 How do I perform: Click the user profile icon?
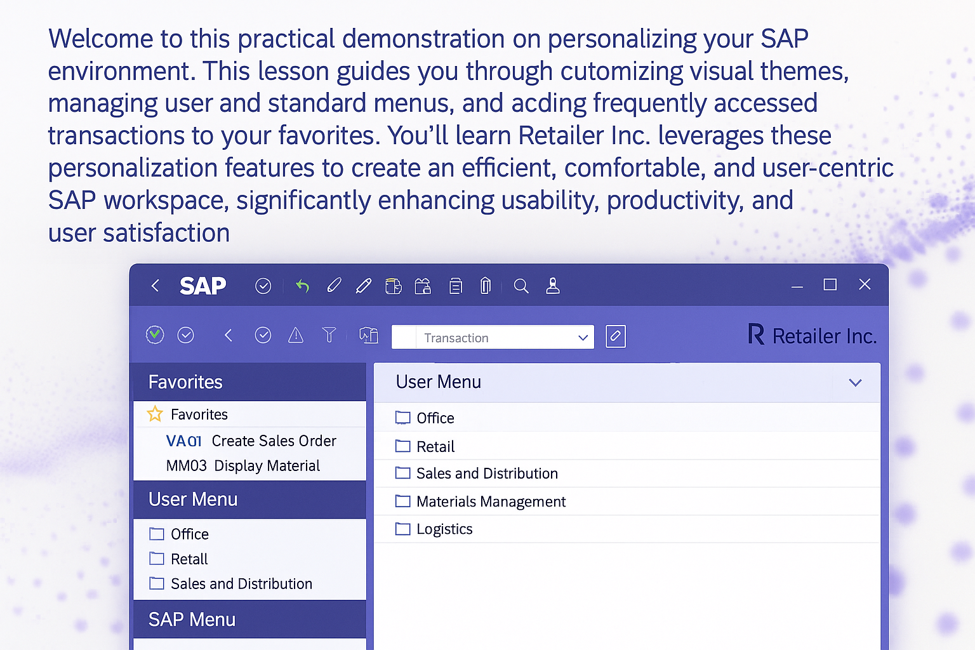click(553, 286)
